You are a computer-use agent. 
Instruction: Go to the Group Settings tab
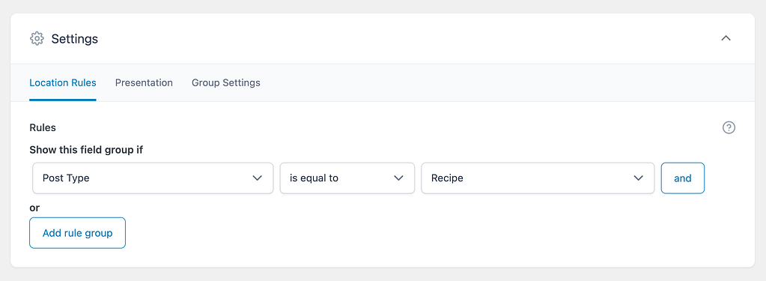[225, 82]
